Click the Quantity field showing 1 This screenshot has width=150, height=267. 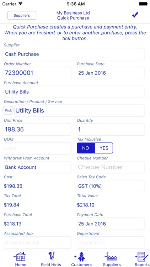(111, 130)
